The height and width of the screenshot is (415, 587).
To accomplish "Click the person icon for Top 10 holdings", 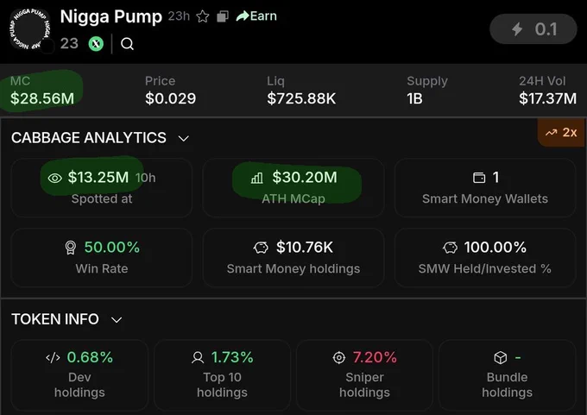I will [x=198, y=358].
